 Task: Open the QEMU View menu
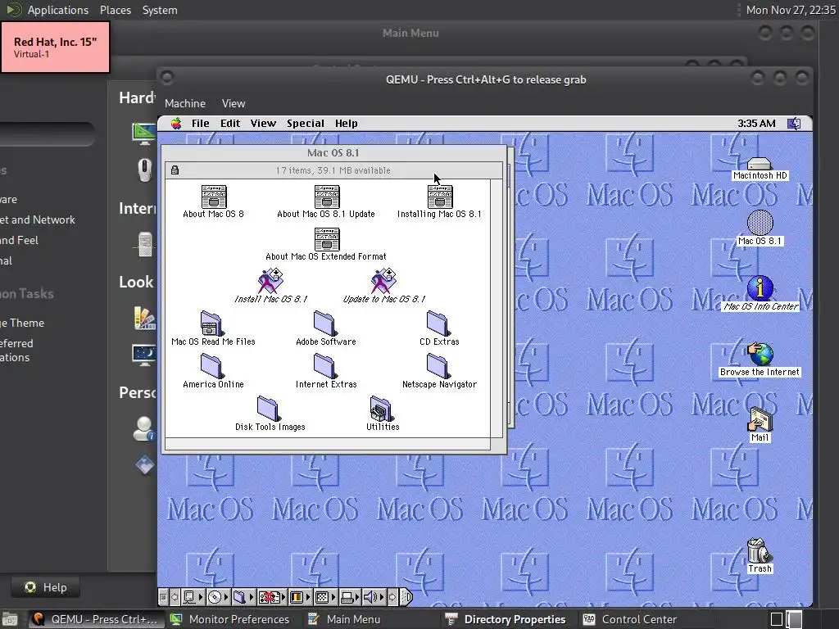[234, 103]
